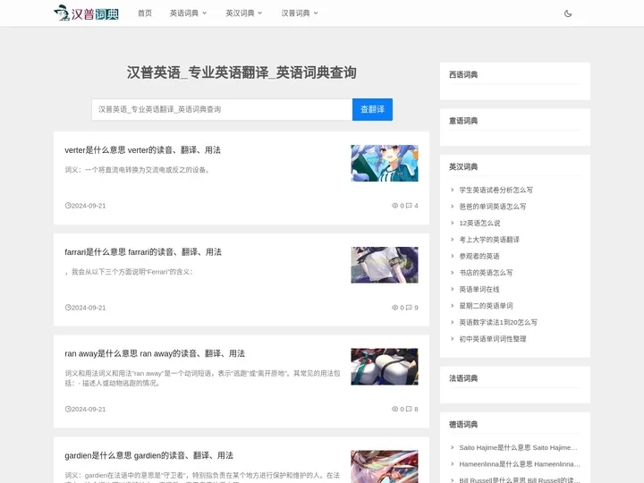Click the gardien article thumbnail image

[x=385, y=467]
